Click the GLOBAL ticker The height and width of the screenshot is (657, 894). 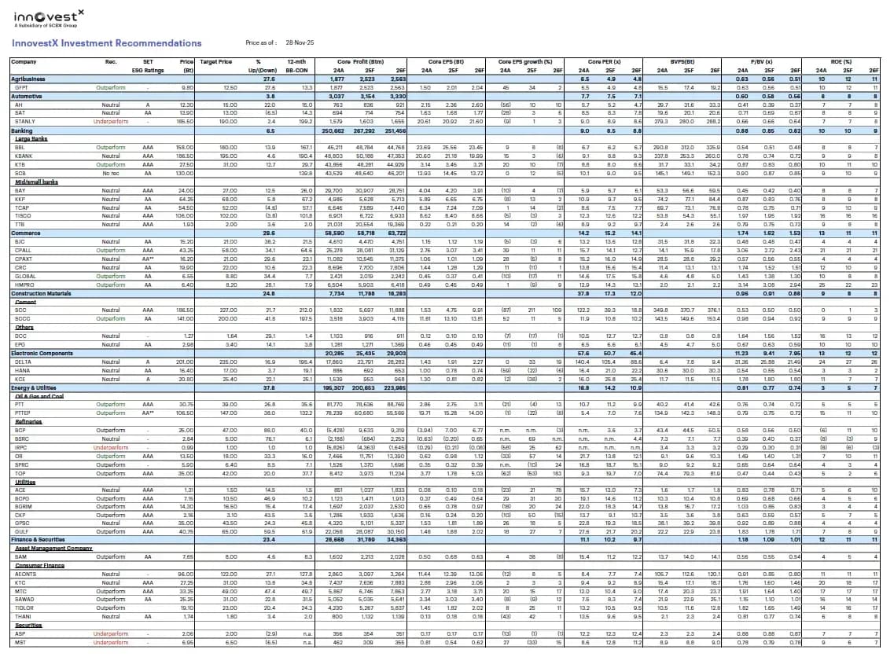point(25,277)
